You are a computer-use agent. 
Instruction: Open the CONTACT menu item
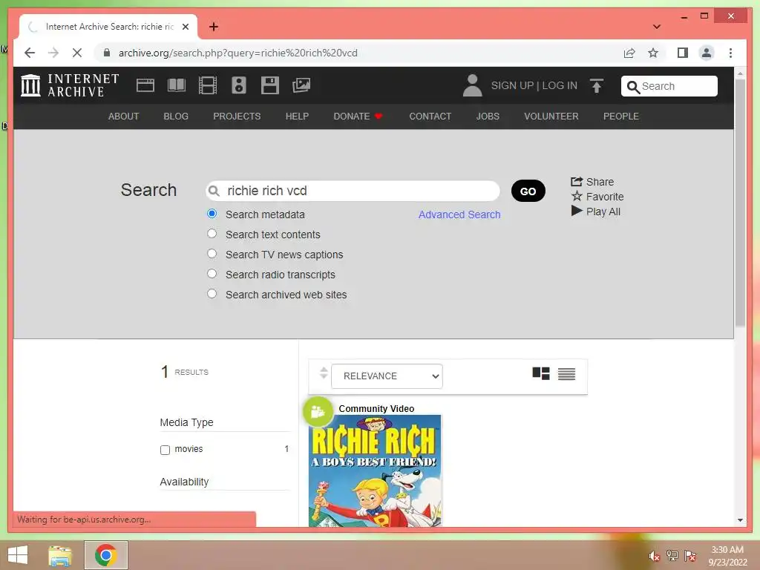pyautogui.click(x=430, y=117)
